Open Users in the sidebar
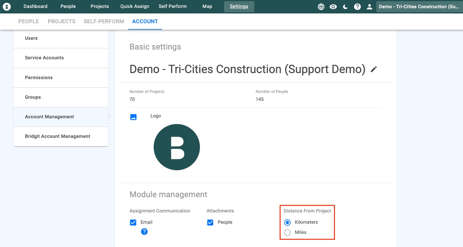Viewport: 463px width, 247px height. (61, 38)
